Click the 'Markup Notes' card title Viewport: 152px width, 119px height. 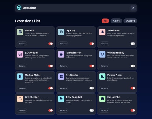tap(33, 75)
